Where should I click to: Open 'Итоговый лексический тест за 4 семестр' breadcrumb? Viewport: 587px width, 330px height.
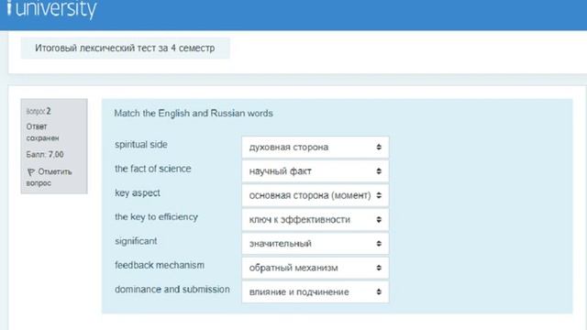click(125, 48)
